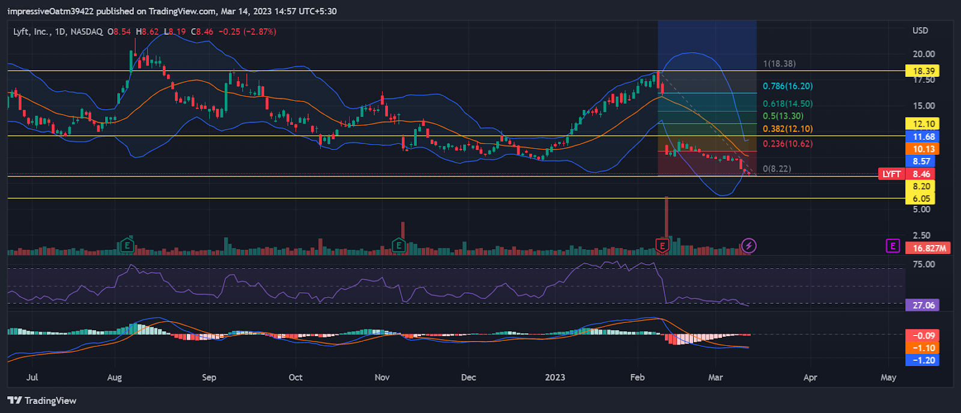Viewport: 961px width, 413px height.
Task: Click the February red earnings E marker
Action: pos(662,245)
